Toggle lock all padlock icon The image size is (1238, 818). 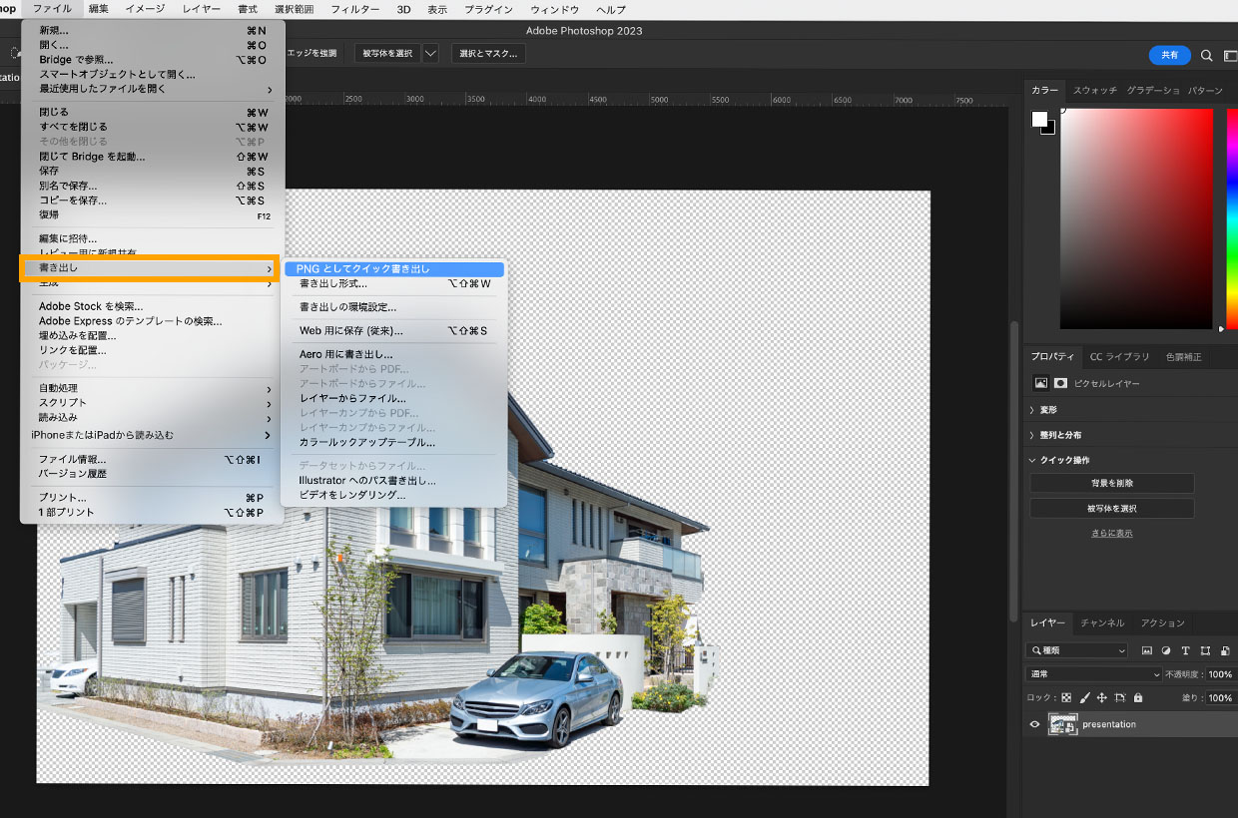(x=1138, y=697)
